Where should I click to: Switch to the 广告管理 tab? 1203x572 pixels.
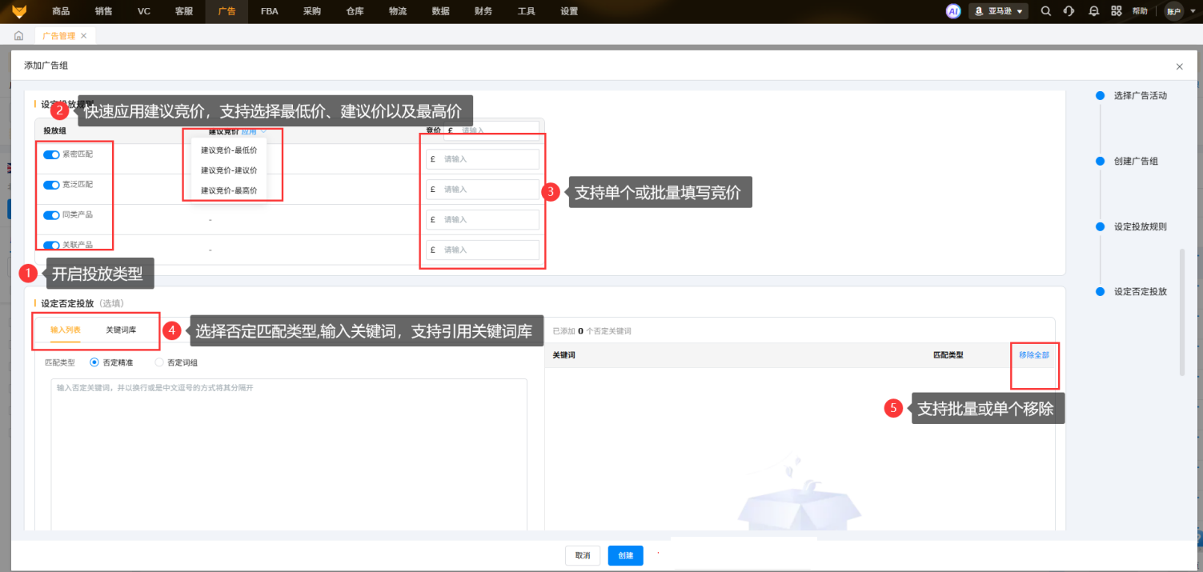(59, 36)
